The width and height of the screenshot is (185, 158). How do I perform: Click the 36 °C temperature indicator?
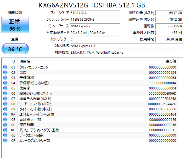(15, 49)
